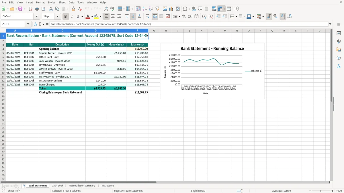Open the sidebar Styles deck
Viewport: 344px width, 193px height.
tap(339, 41)
